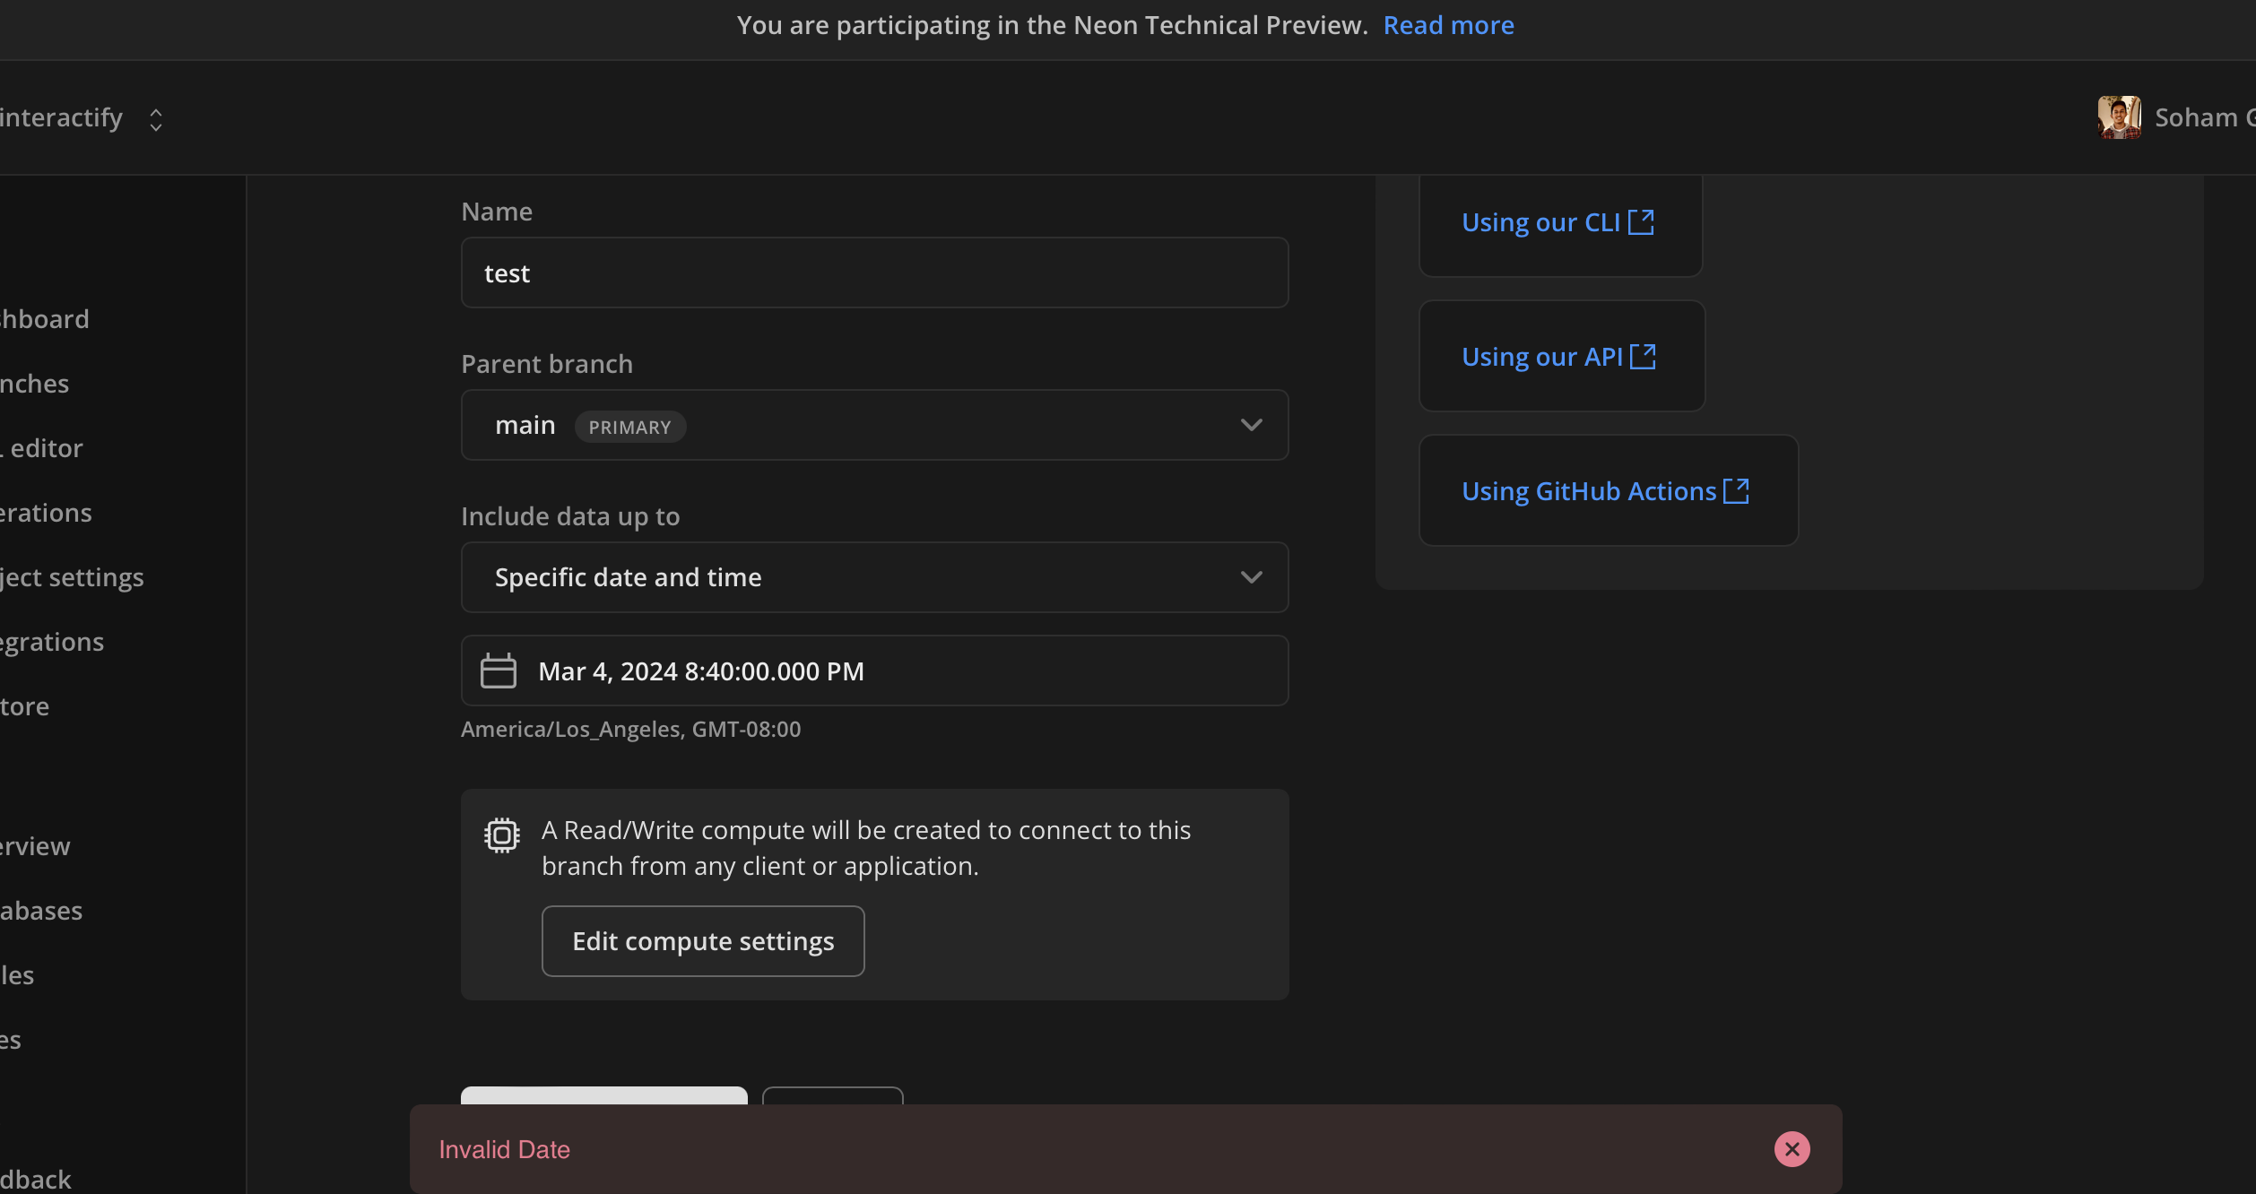Click the Name input field
The height and width of the screenshot is (1194, 2256).
tap(874, 273)
